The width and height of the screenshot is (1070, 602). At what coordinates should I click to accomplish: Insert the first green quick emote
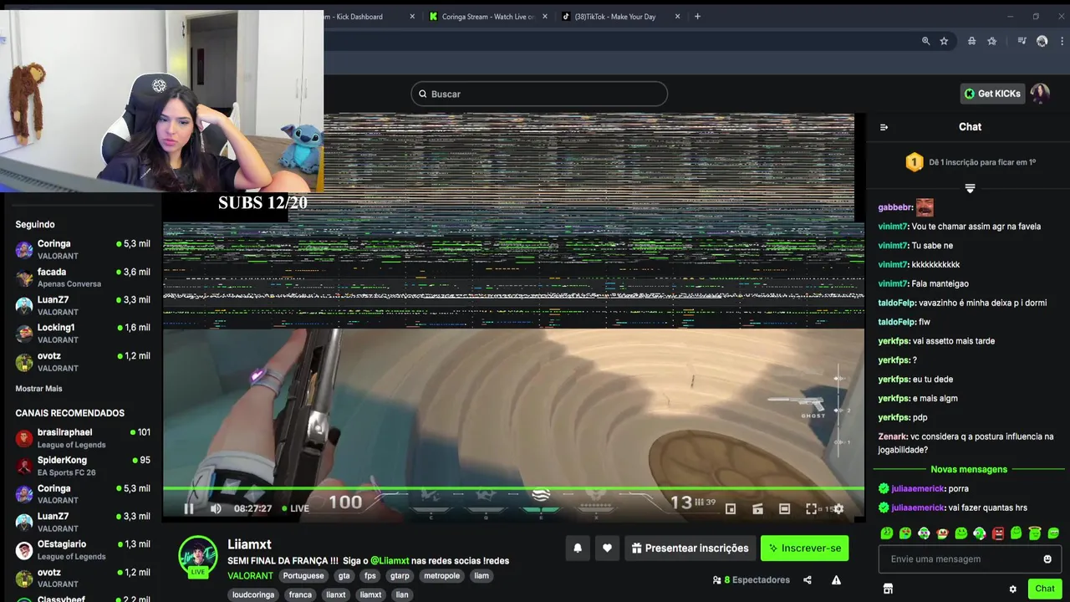pos(887,533)
